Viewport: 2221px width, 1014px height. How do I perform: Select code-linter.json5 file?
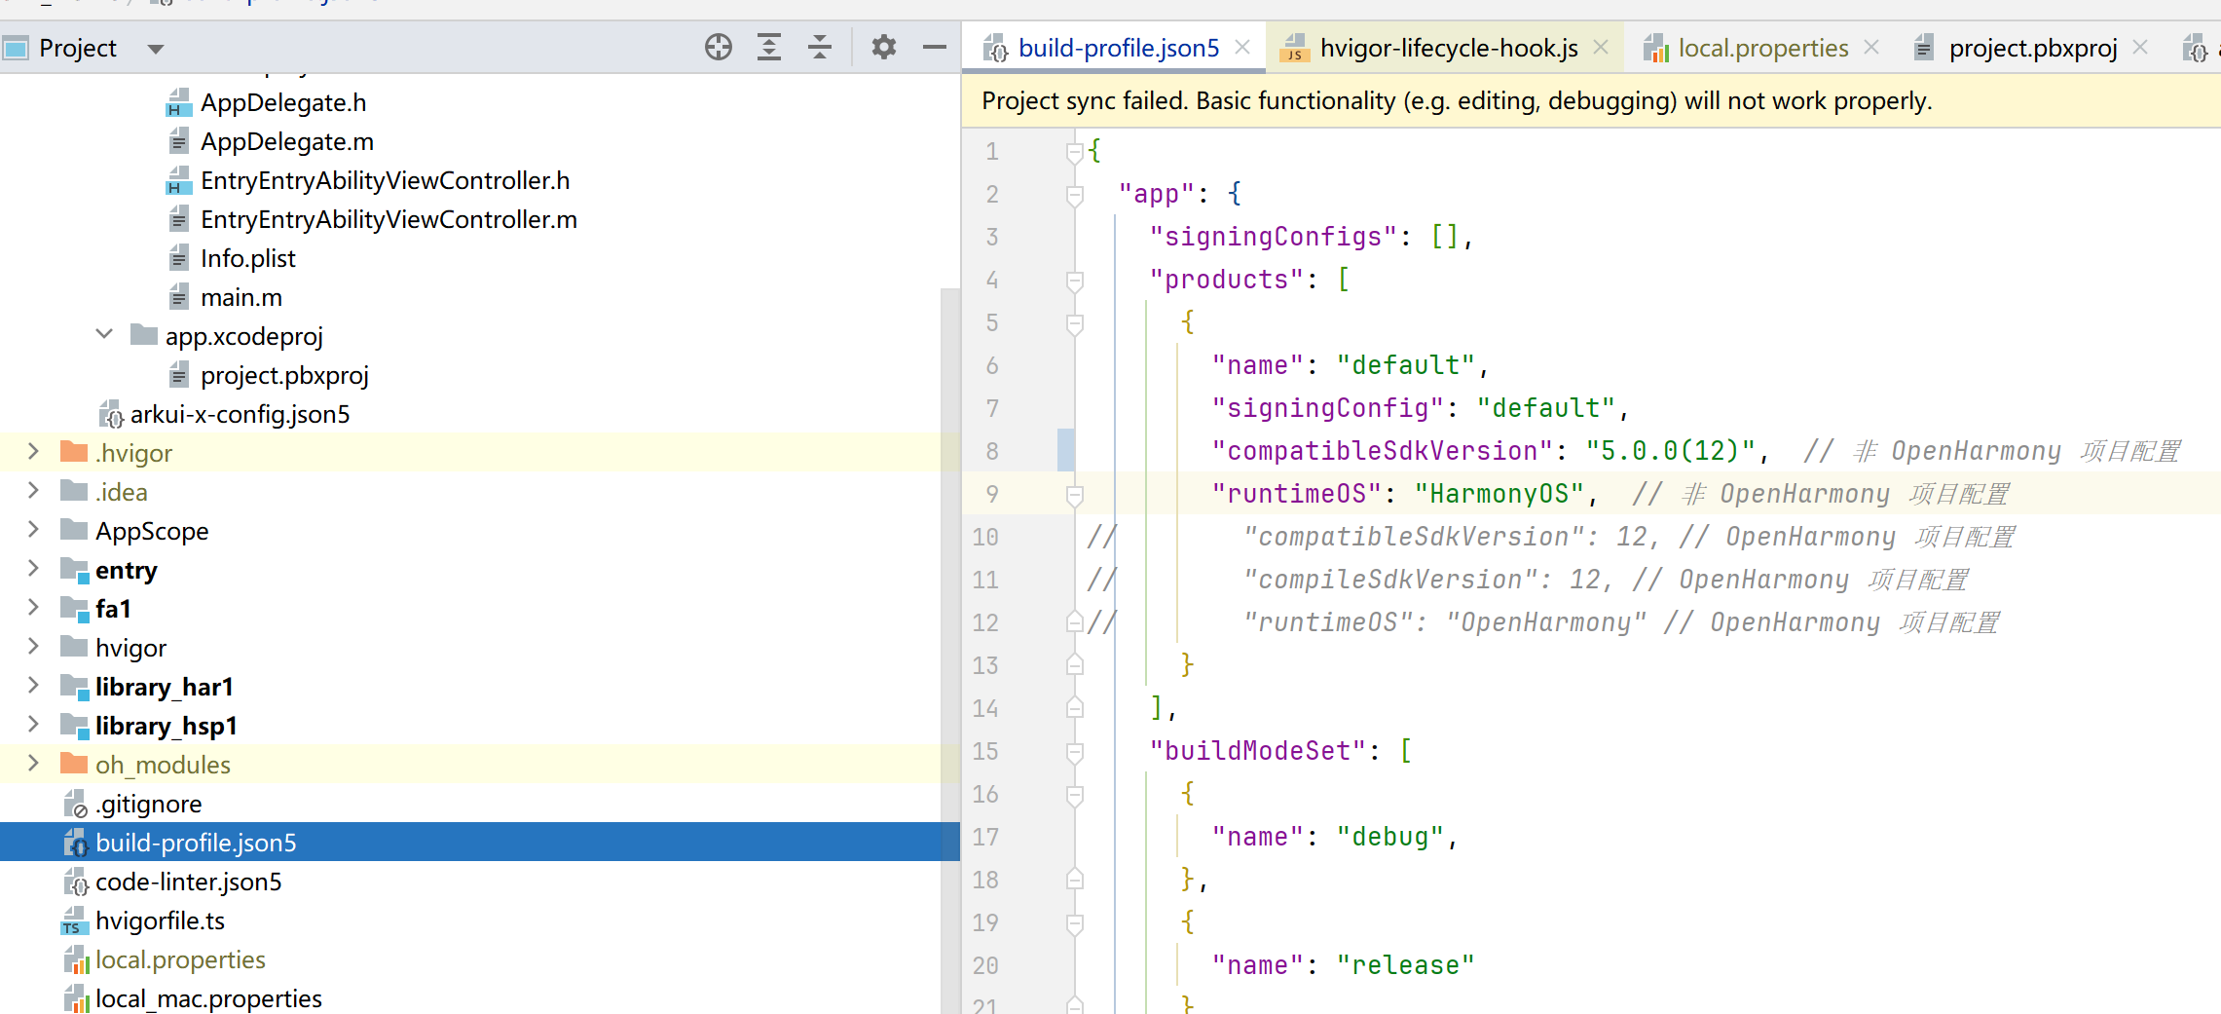188,882
